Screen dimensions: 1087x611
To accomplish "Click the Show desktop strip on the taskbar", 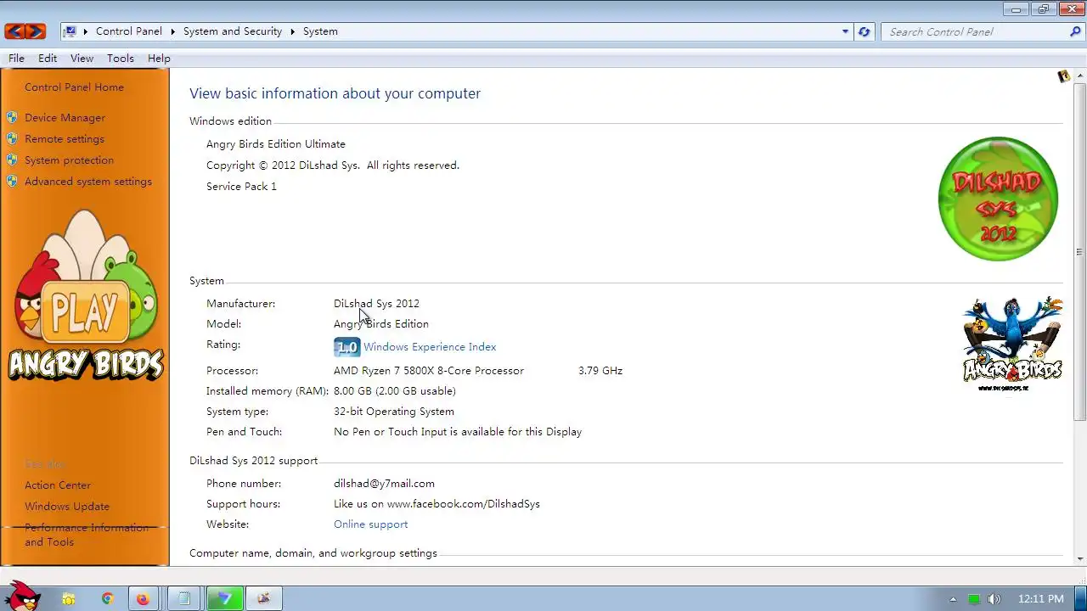I will point(1080,598).
